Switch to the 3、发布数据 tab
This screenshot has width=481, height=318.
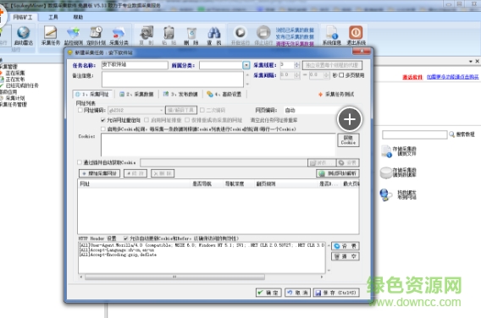[180, 95]
